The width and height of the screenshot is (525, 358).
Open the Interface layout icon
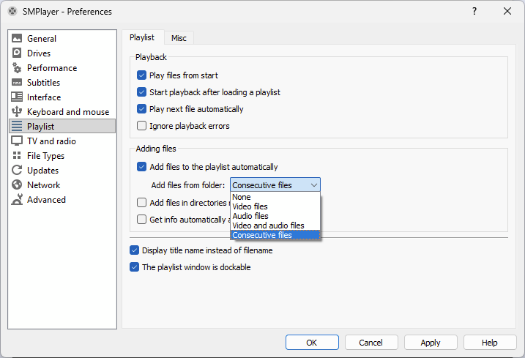(17, 97)
